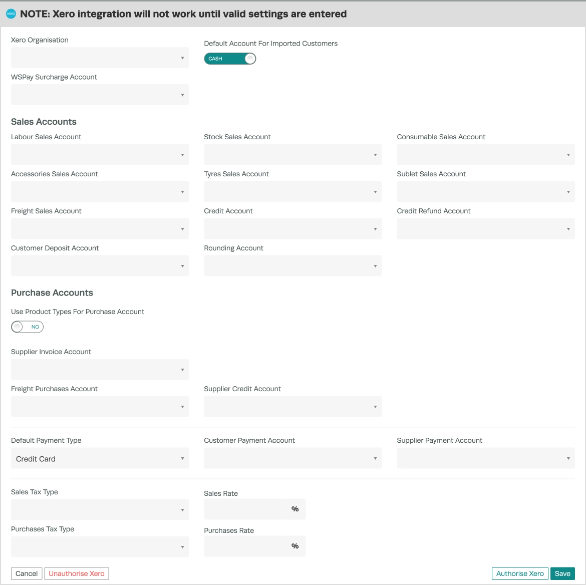Click the Sales Rate percent symbol

click(x=295, y=509)
